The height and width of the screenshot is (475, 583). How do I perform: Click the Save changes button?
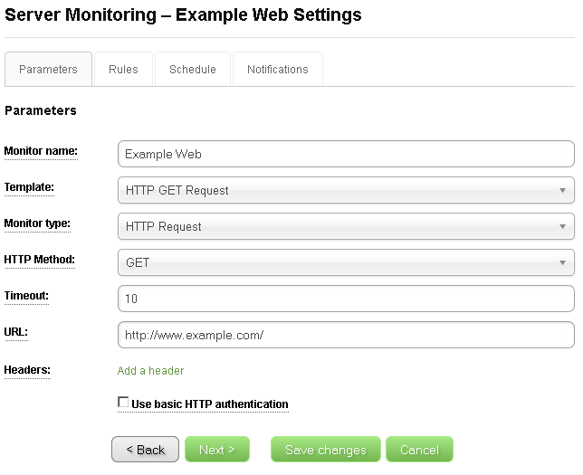click(325, 450)
